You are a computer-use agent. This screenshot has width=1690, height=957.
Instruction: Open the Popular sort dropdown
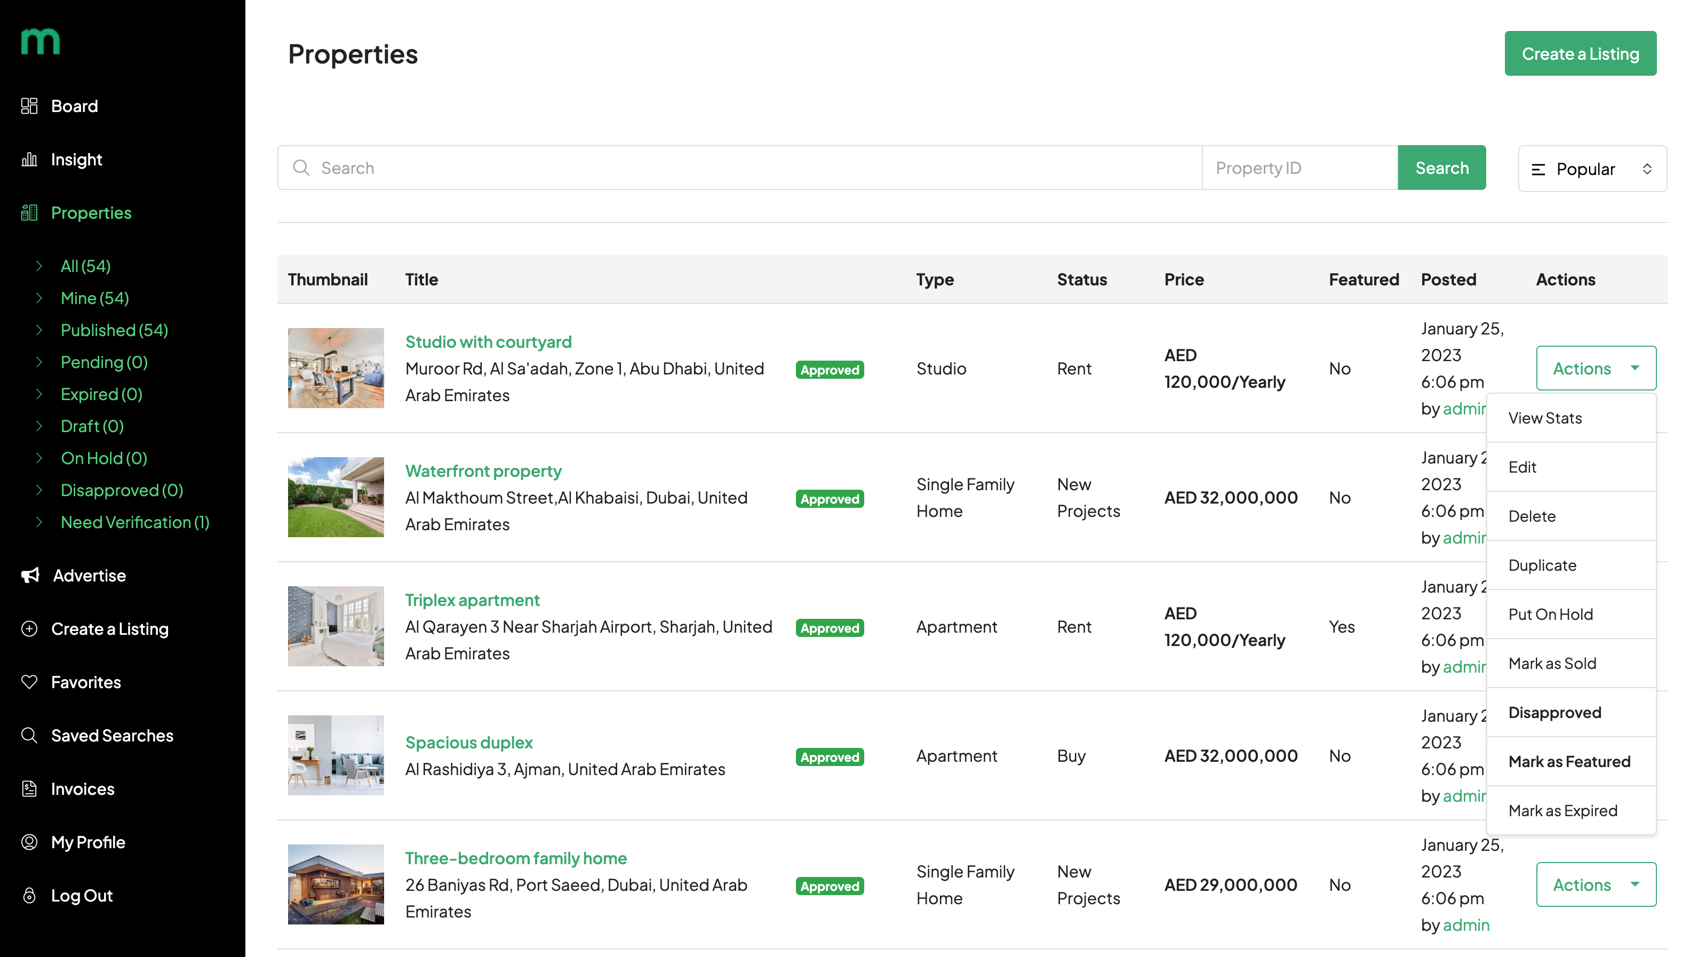1591,169
